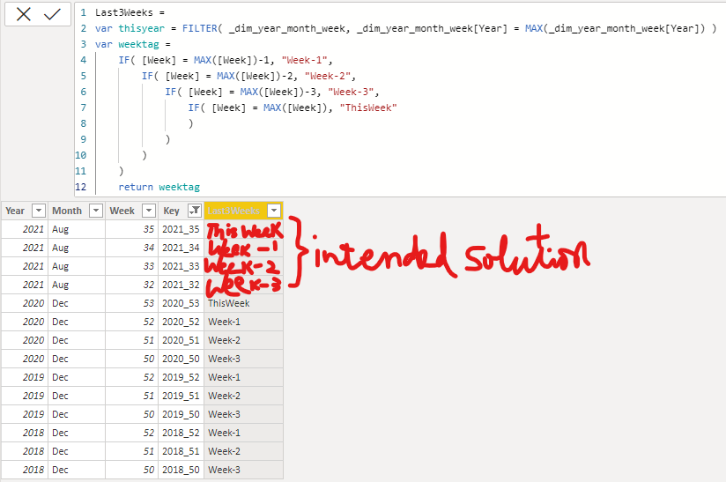Click Year 2020 in 2020_52 row
Screen dimensions: 726x482
coord(24,322)
